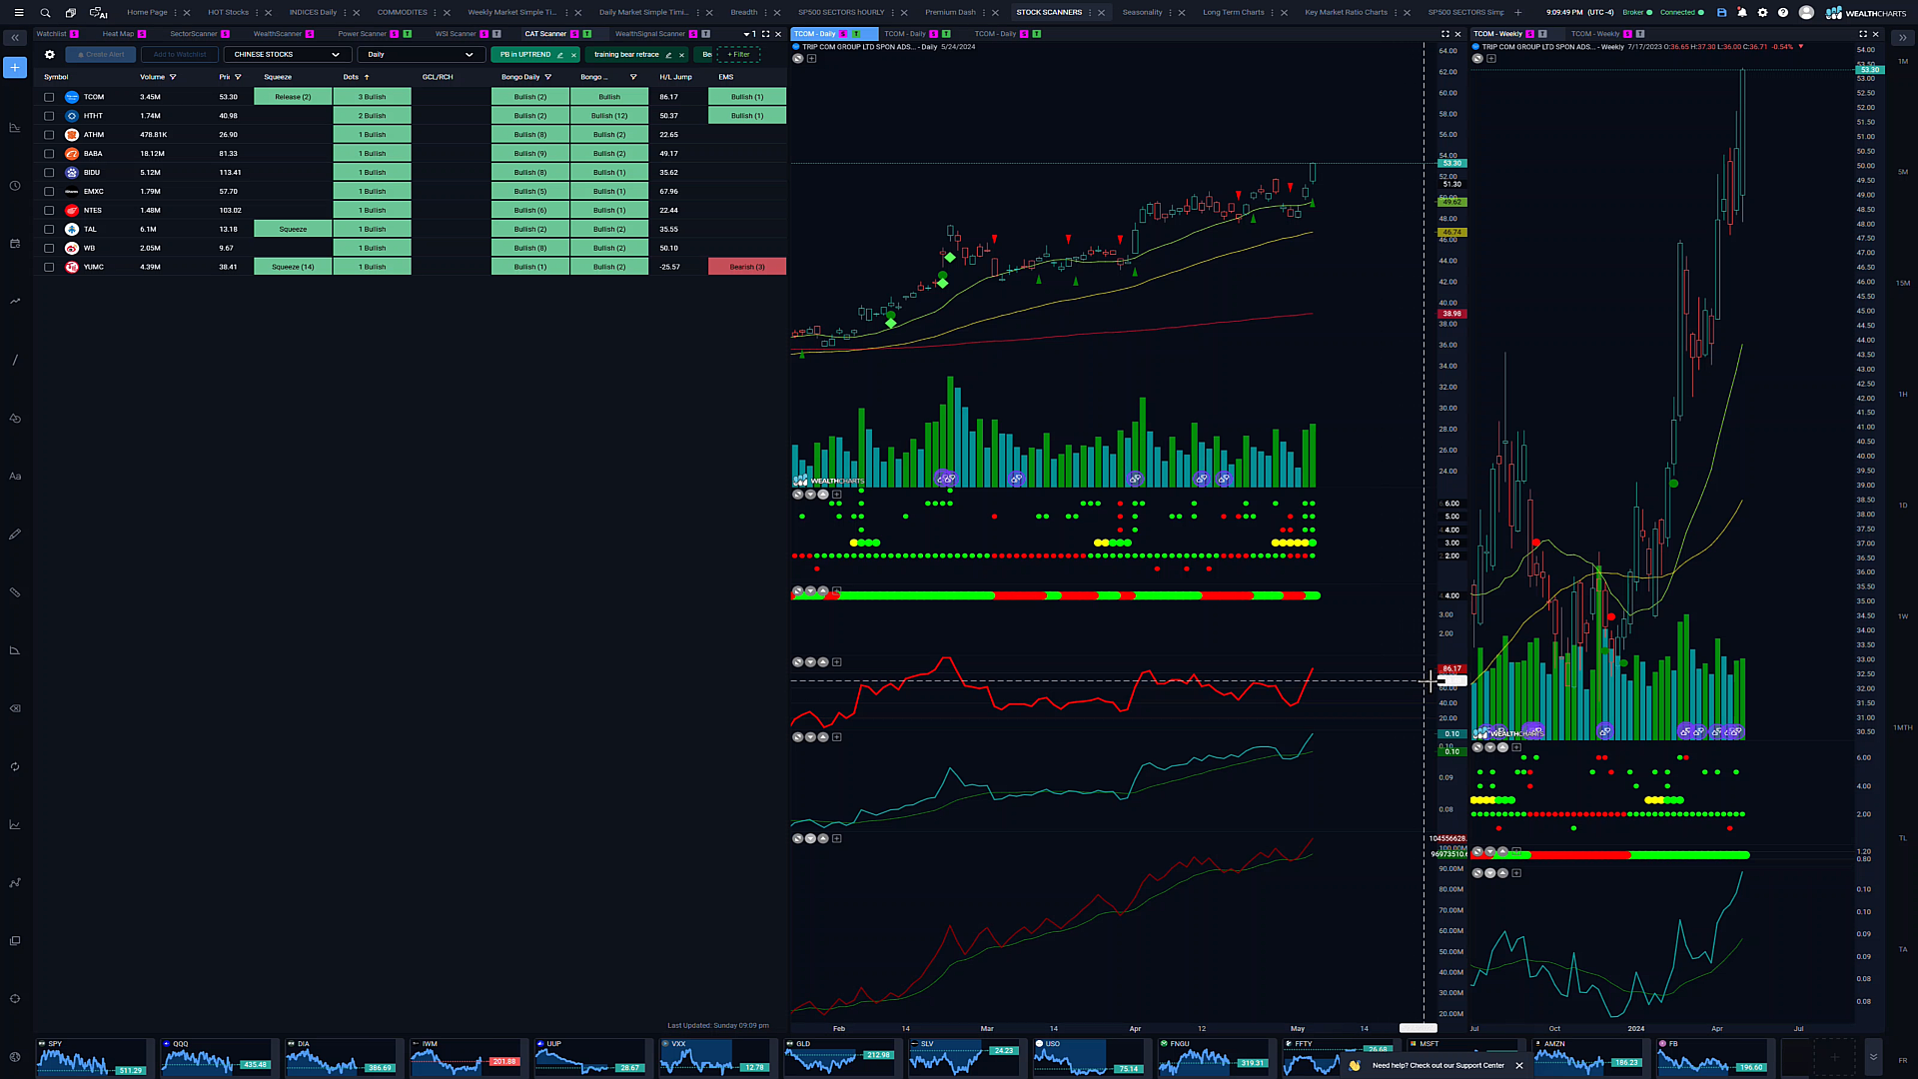Check the YUMC row checkbox

pyautogui.click(x=49, y=267)
